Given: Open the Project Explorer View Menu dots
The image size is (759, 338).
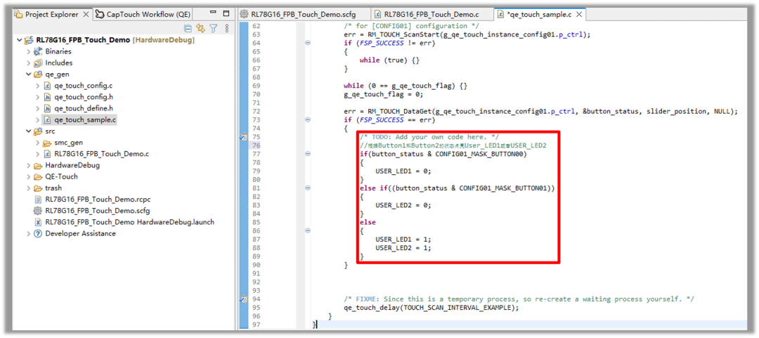Looking at the screenshot, I should tap(226, 28).
